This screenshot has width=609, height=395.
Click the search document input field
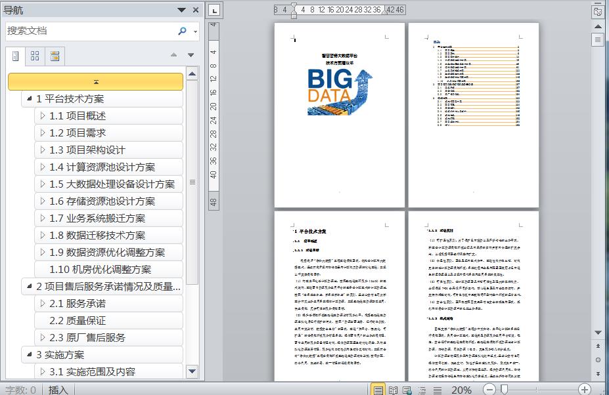[x=91, y=31]
